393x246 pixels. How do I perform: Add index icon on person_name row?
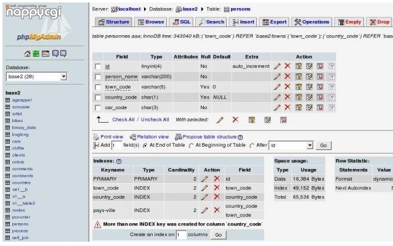(x=309, y=76)
